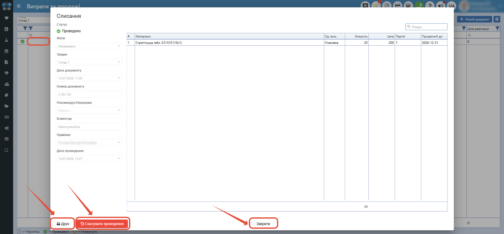
Task: Sort by Матеріали column header
Action: click(229, 36)
